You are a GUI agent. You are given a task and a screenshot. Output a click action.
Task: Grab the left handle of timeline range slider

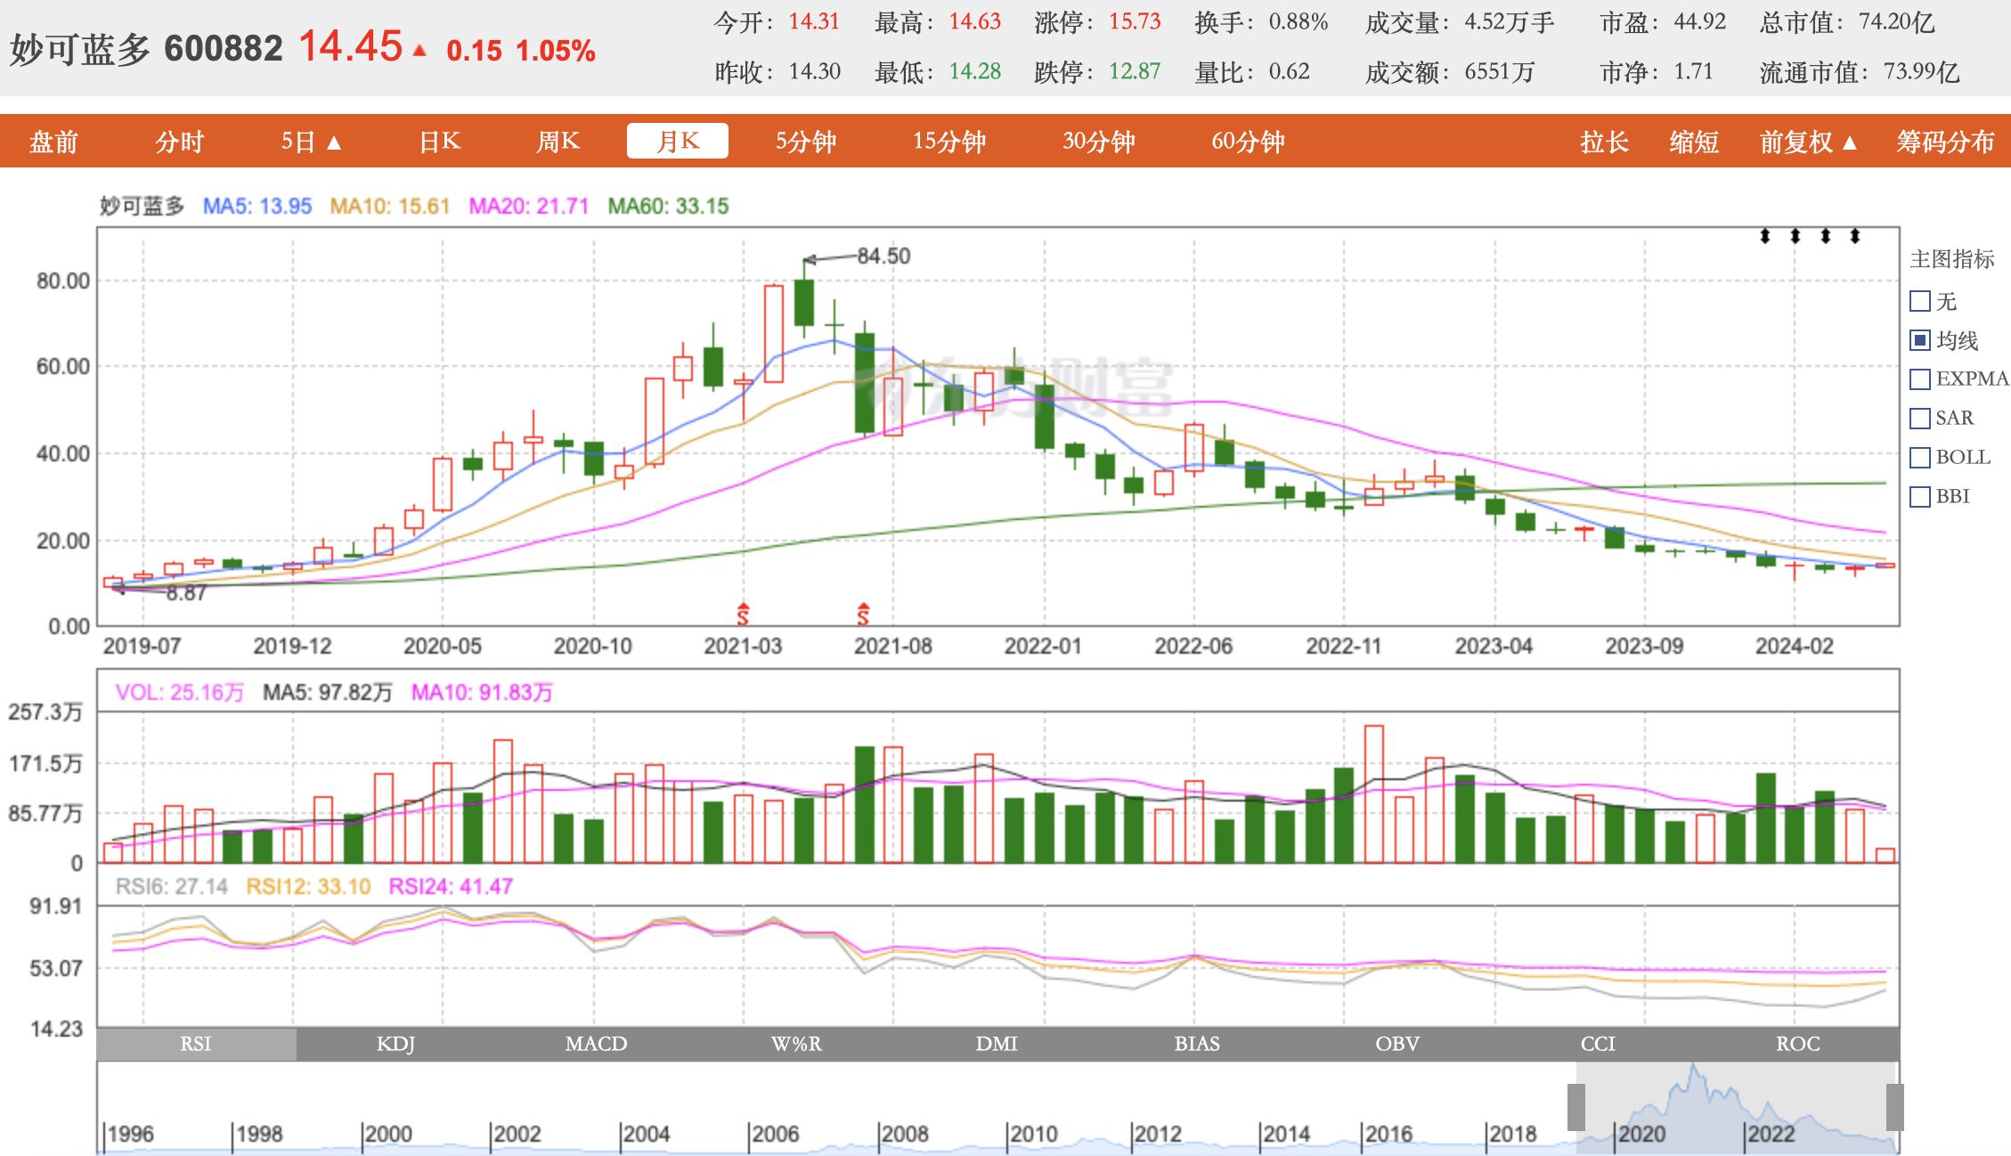pyautogui.click(x=1575, y=1107)
